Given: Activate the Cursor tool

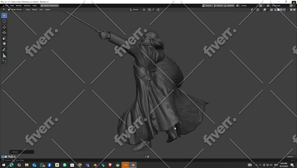Looking at the screenshot, I should coord(4,21).
